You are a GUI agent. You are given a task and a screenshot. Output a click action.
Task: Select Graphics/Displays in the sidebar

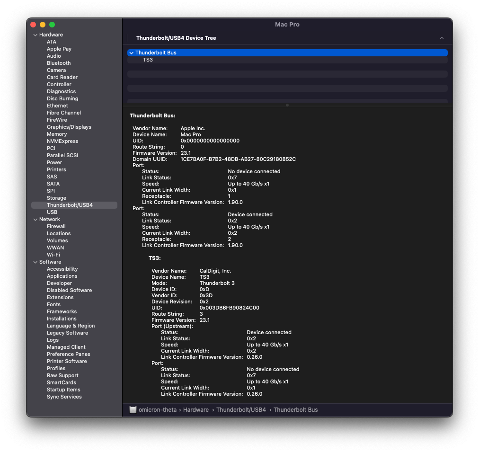69,127
